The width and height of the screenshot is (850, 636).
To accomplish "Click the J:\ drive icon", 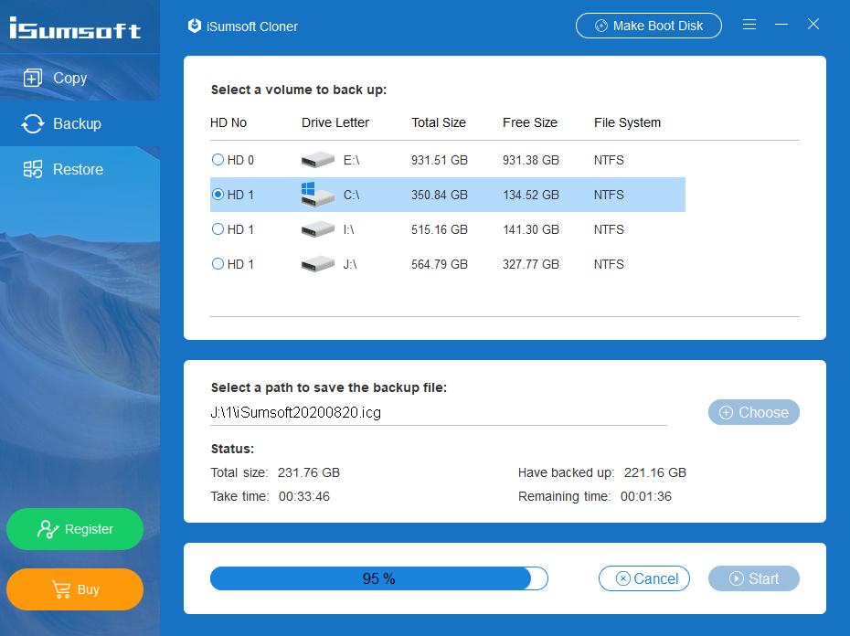I will 318,263.
